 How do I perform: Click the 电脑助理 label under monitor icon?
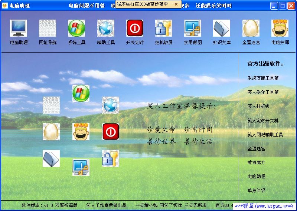point(19,43)
